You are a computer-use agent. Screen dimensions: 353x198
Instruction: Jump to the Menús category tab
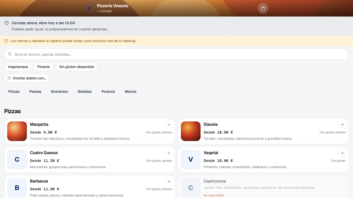(x=131, y=92)
